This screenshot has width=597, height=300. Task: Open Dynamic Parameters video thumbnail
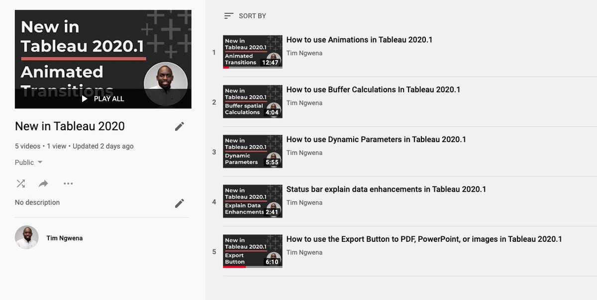tap(253, 151)
